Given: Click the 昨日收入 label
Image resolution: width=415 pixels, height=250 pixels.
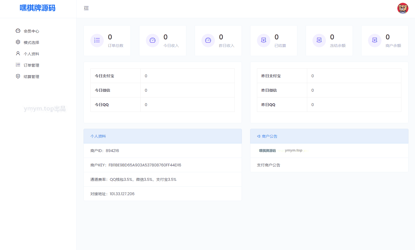Looking at the screenshot, I should click(227, 46).
